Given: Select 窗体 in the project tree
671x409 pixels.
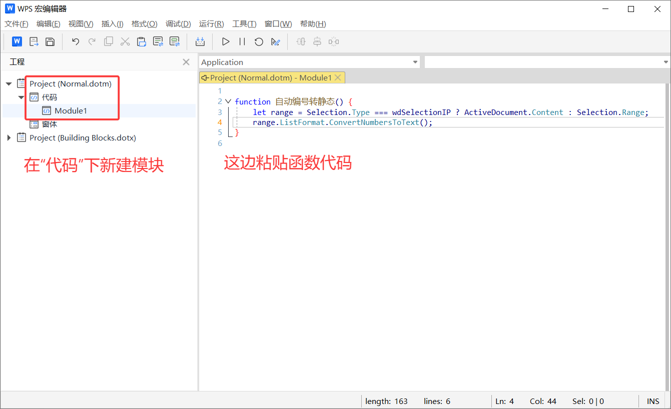Looking at the screenshot, I should tap(50, 124).
